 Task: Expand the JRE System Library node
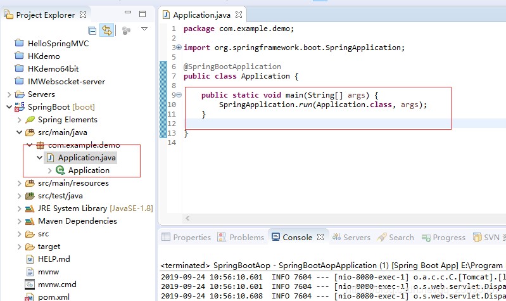click(20, 208)
